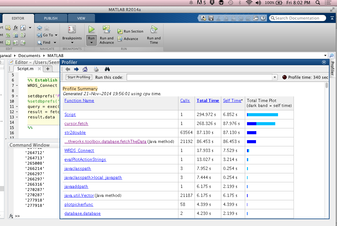Open the cursor.fetch function link

click(x=76, y=123)
